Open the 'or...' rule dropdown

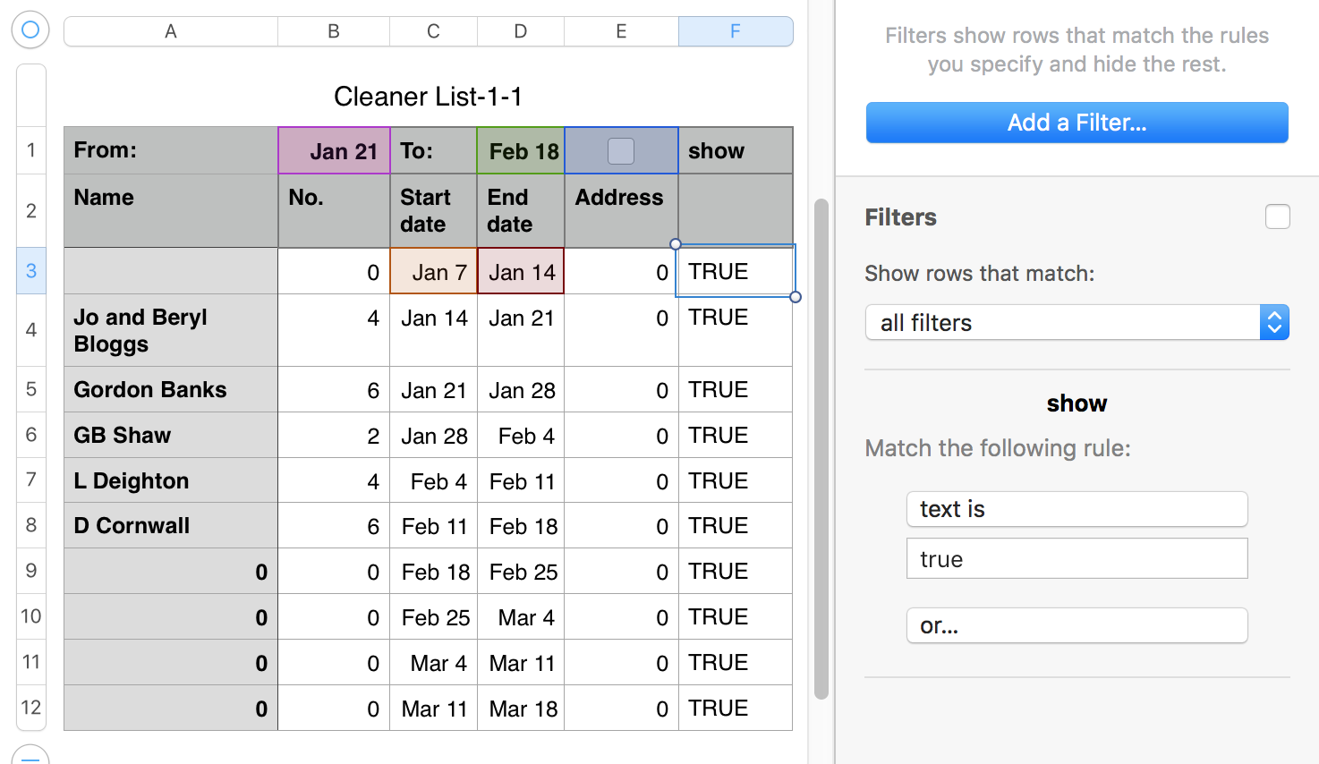(x=1076, y=625)
